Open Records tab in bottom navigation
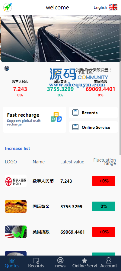The height and width of the screenshot is (271, 121). (36, 263)
